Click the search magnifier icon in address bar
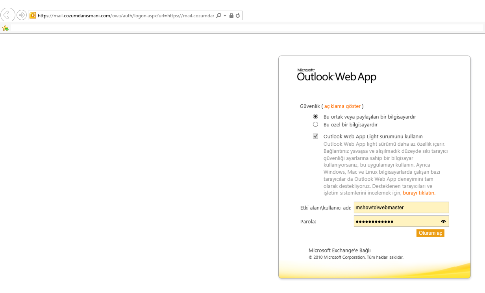485x293 pixels. pos(219,15)
